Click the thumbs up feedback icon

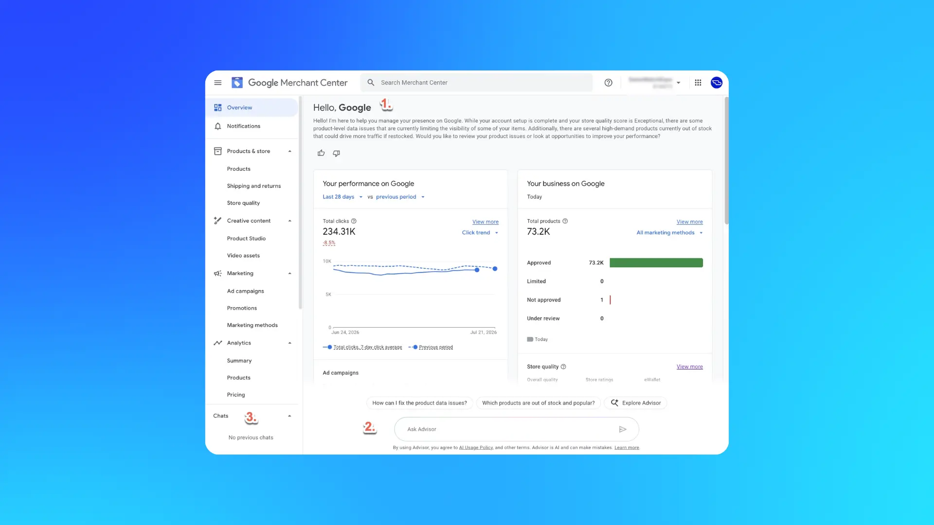(321, 153)
